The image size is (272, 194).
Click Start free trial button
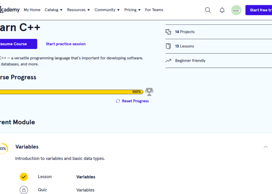point(259,10)
